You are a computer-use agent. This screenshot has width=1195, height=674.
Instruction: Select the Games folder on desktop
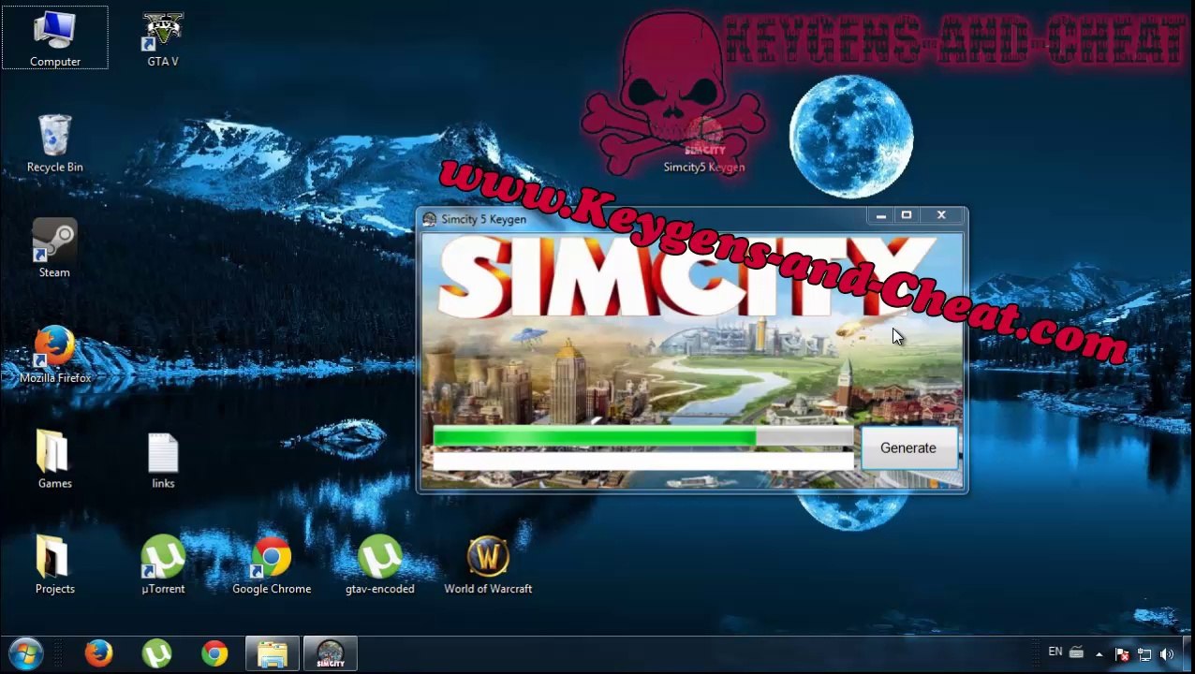click(x=54, y=460)
